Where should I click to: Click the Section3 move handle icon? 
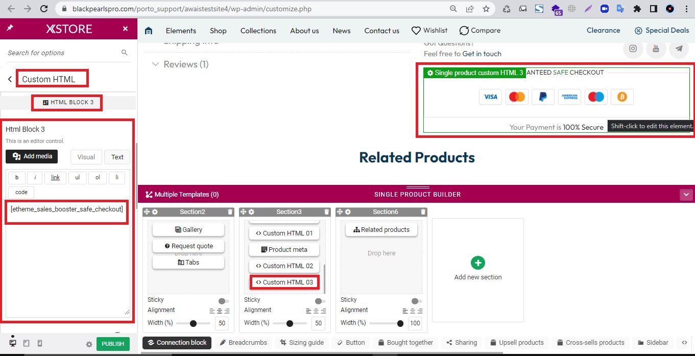(x=244, y=212)
